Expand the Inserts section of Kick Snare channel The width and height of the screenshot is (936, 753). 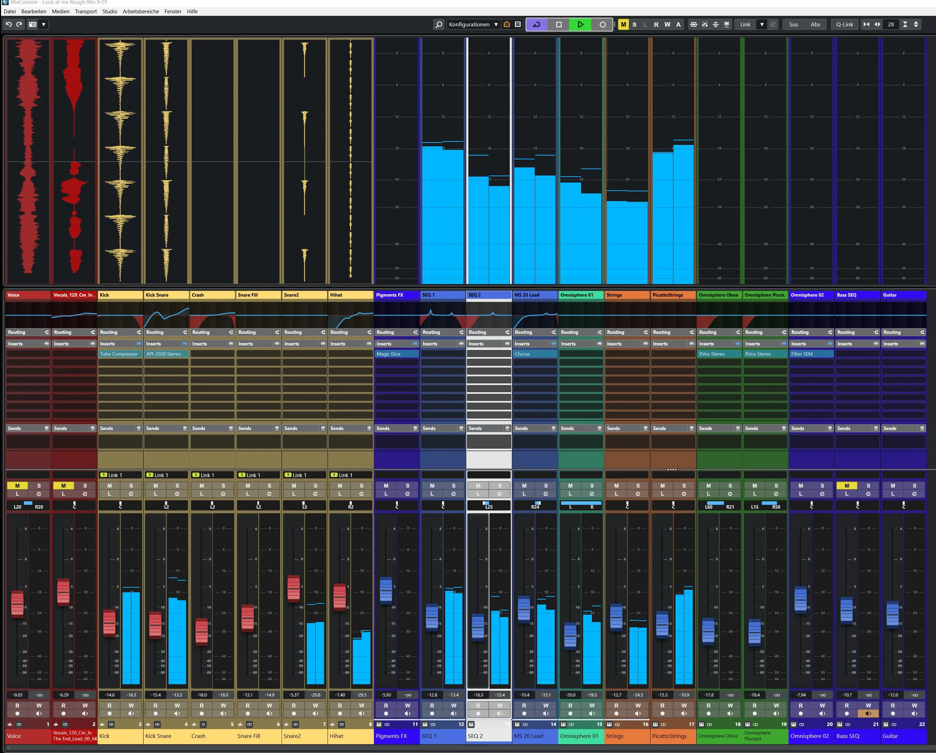pos(166,343)
